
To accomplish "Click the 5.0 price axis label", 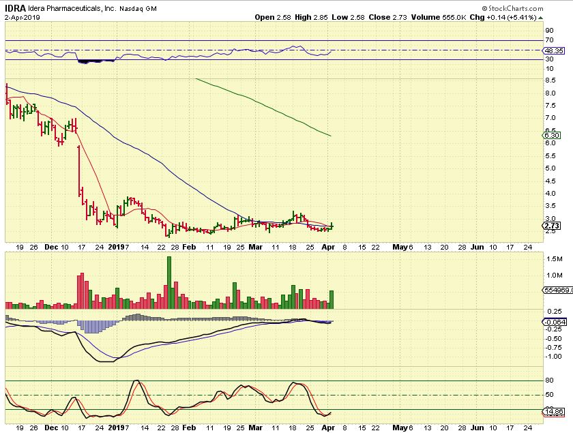I will pyautogui.click(x=550, y=168).
